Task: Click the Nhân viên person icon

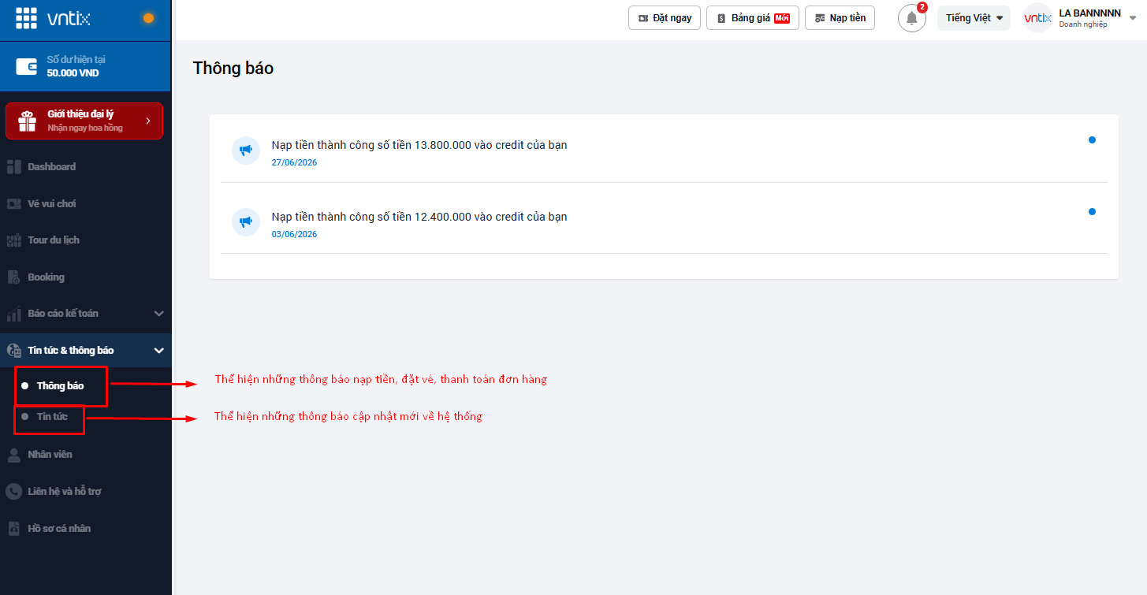Action: (x=13, y=455)
